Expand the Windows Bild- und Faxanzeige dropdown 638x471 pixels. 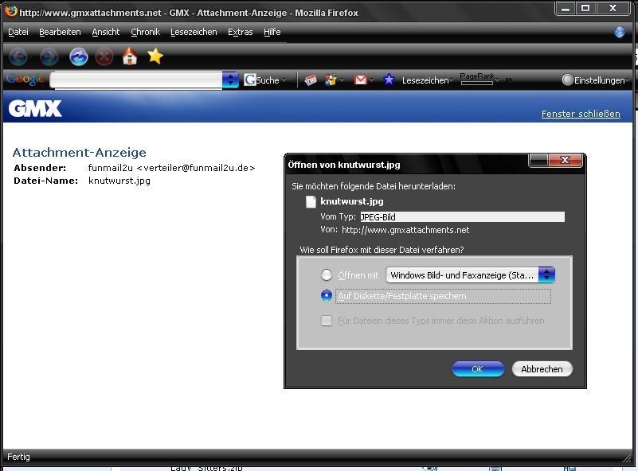click(x=546, y=275)
